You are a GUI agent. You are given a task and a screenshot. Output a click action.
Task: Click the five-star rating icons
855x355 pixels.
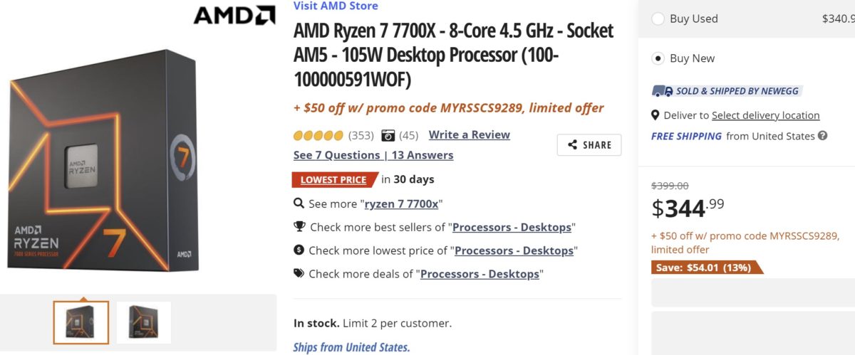point(318,135)
